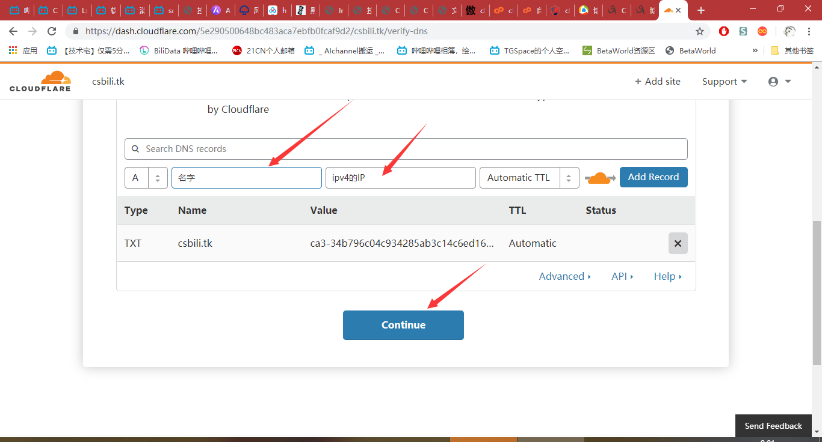Open the apps shortcut in bookmarks bar

[x=23, y=51]
